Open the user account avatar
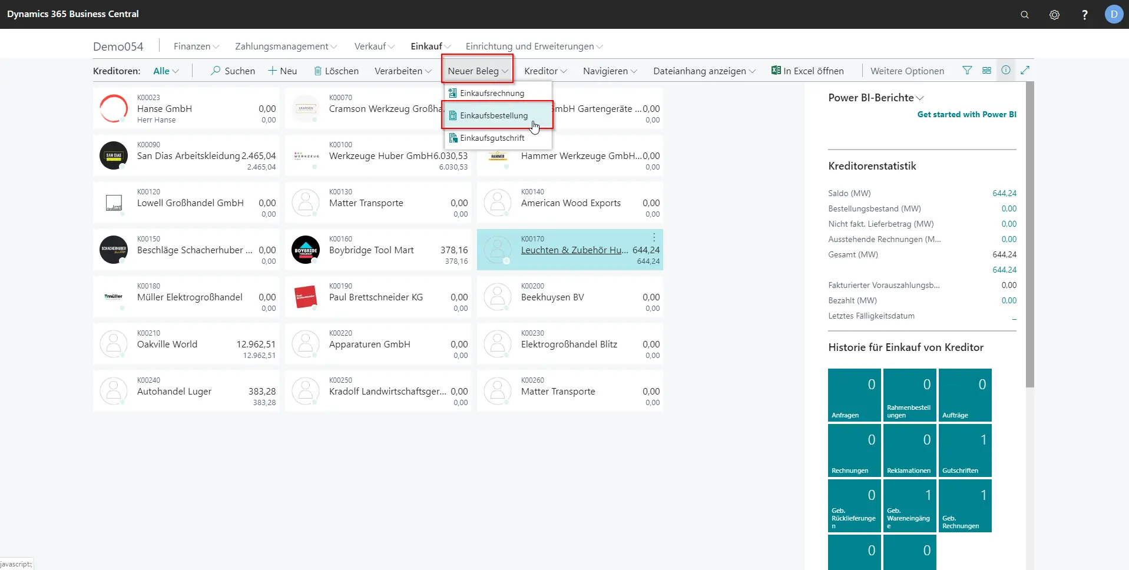The width and height of the screenshot is (1129, 570). tap(1113, 14)
